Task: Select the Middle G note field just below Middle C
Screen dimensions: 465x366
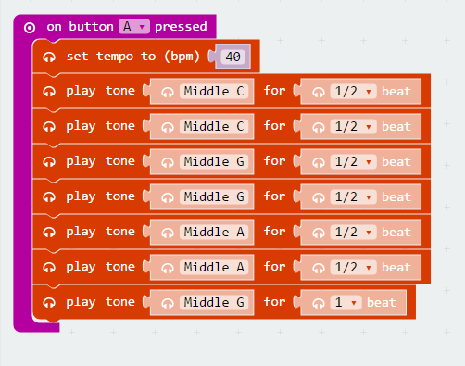Action: click(x=214, y=162)
